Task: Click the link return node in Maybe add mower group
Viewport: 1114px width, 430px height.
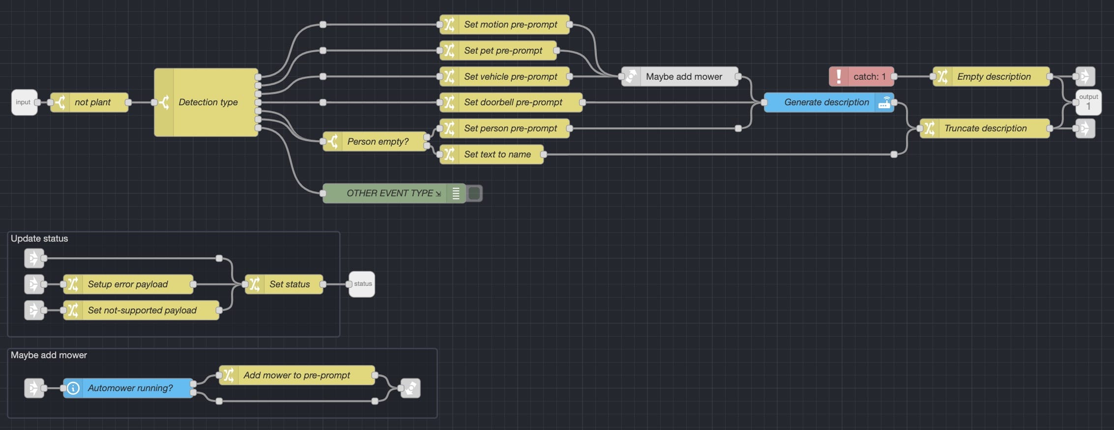Action: click(410, 388)
